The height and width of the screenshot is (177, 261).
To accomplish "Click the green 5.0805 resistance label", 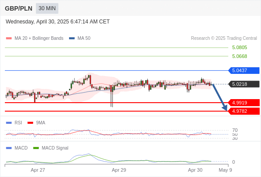I will [239, 48].
